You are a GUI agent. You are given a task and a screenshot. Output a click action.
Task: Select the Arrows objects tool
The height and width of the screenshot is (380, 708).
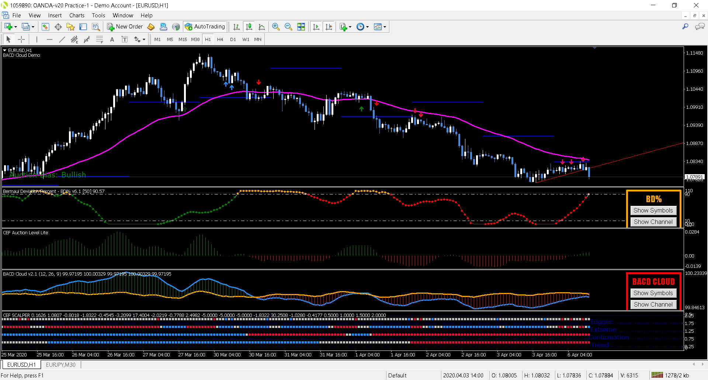point(138,39)
